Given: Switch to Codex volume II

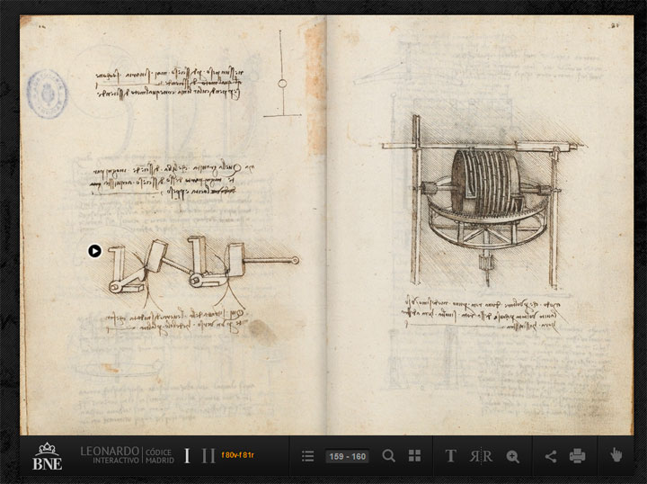Looking at the screenshot, I should [x=208, y=456].
